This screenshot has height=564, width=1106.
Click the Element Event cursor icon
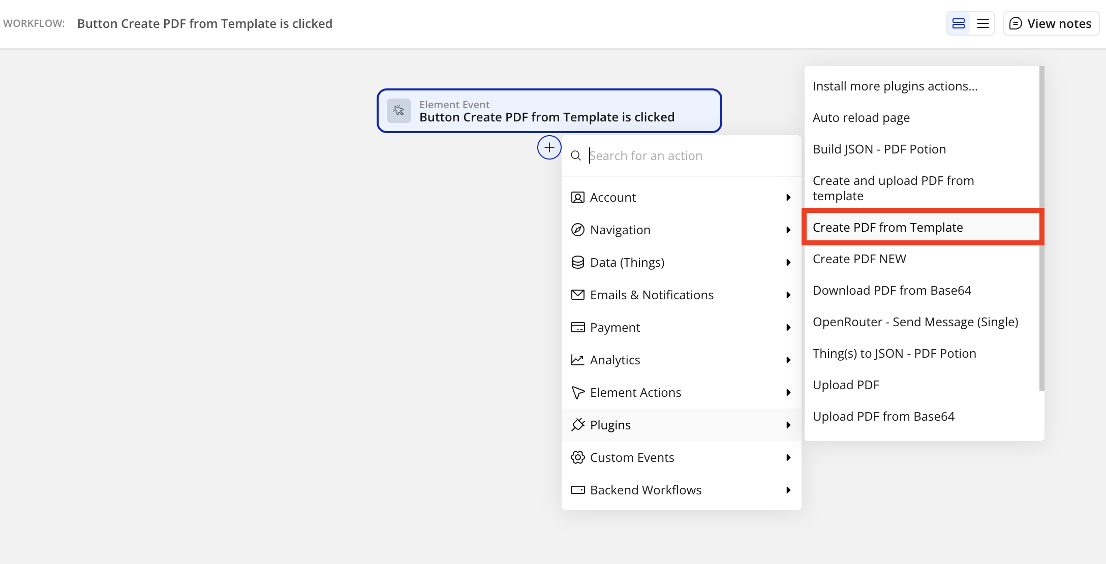click(399, 111)
